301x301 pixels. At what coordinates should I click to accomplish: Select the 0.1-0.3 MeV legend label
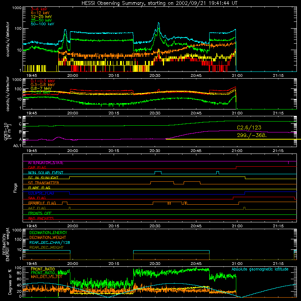pyautogui.click(x=43, y=81)
